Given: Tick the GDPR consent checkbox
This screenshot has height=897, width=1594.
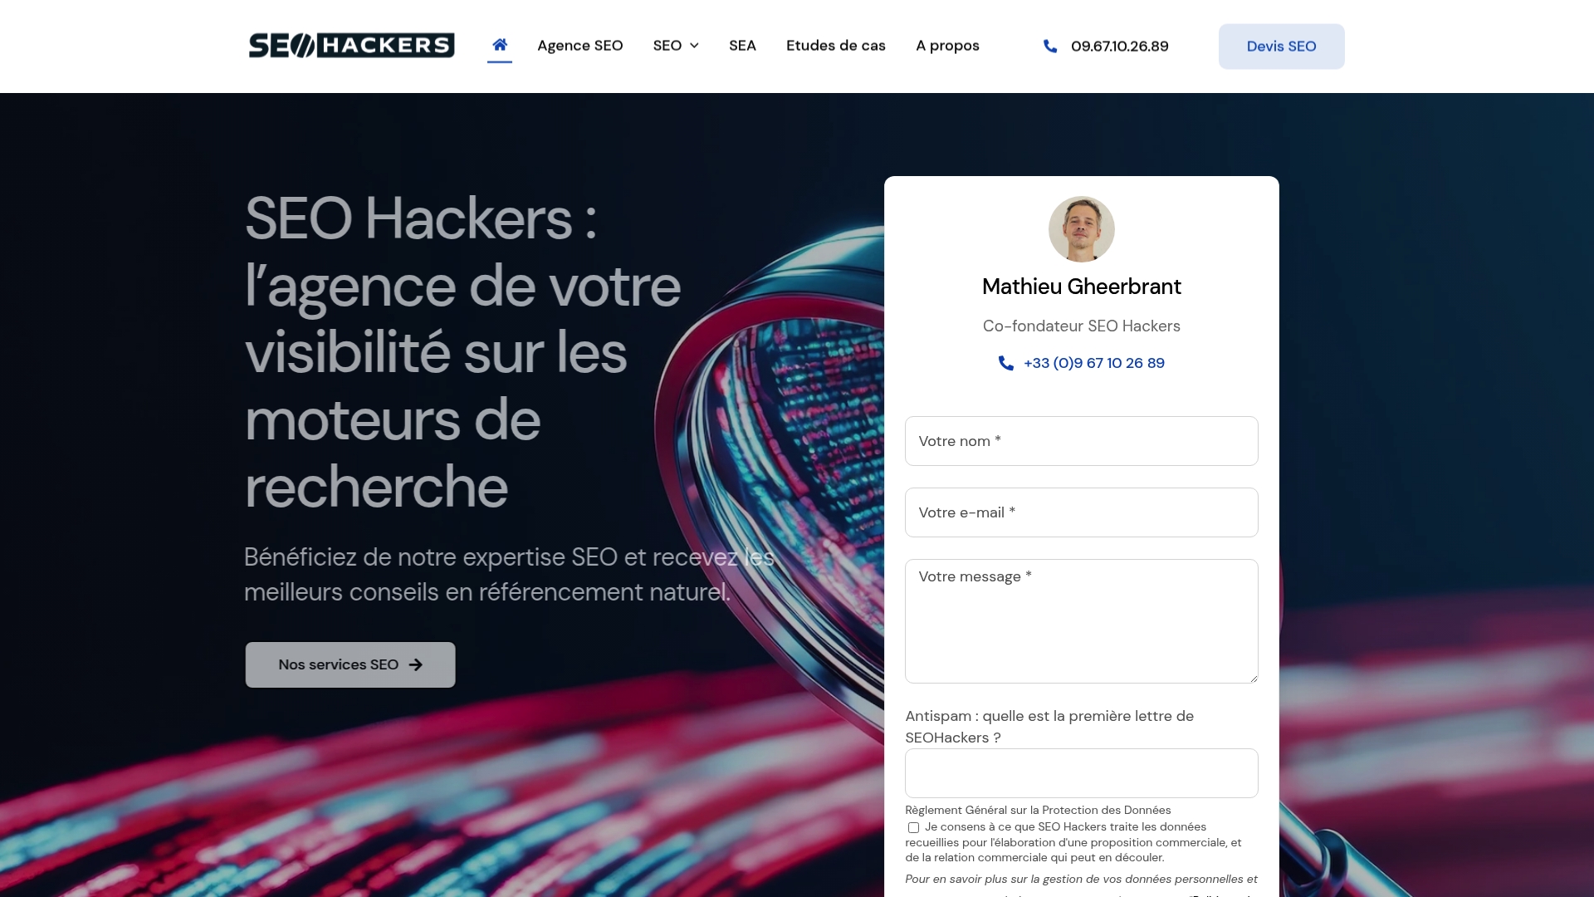Looking at the screenshot, I should point(913,827).
